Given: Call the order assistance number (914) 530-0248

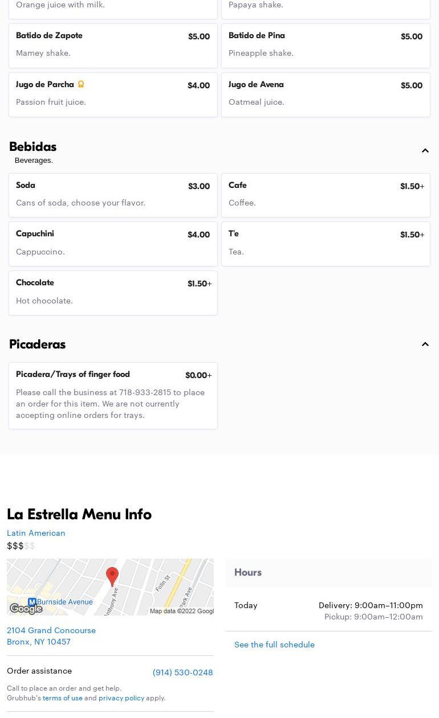Looking at the screenshot, I should [x=182, y=672].
